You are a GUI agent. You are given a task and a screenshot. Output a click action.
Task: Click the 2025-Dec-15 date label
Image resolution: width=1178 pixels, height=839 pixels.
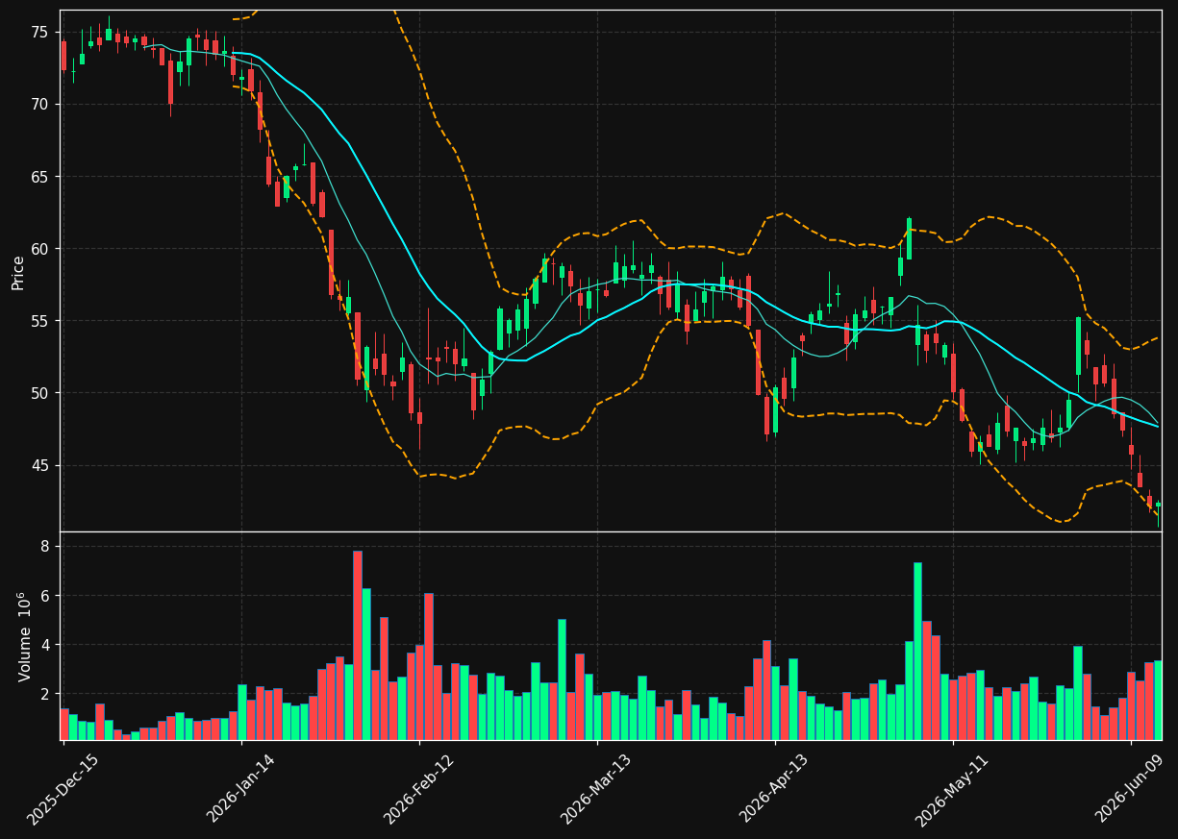click(63, 789)
